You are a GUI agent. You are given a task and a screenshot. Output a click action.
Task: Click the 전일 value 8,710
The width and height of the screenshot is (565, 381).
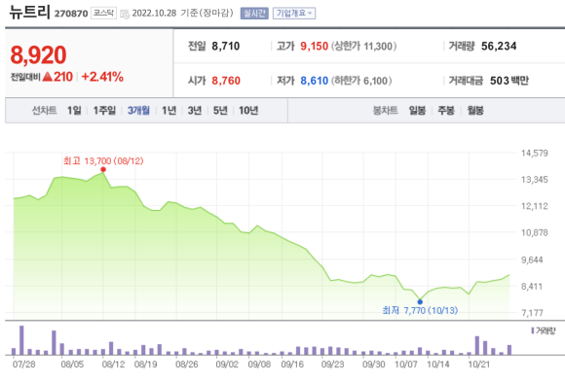click(x=226, y=46)
